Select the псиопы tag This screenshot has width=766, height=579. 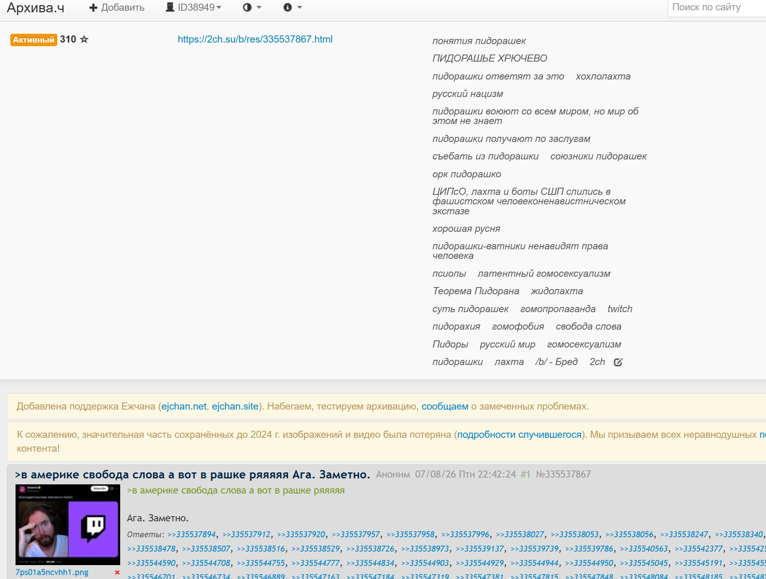pos(449,274)
